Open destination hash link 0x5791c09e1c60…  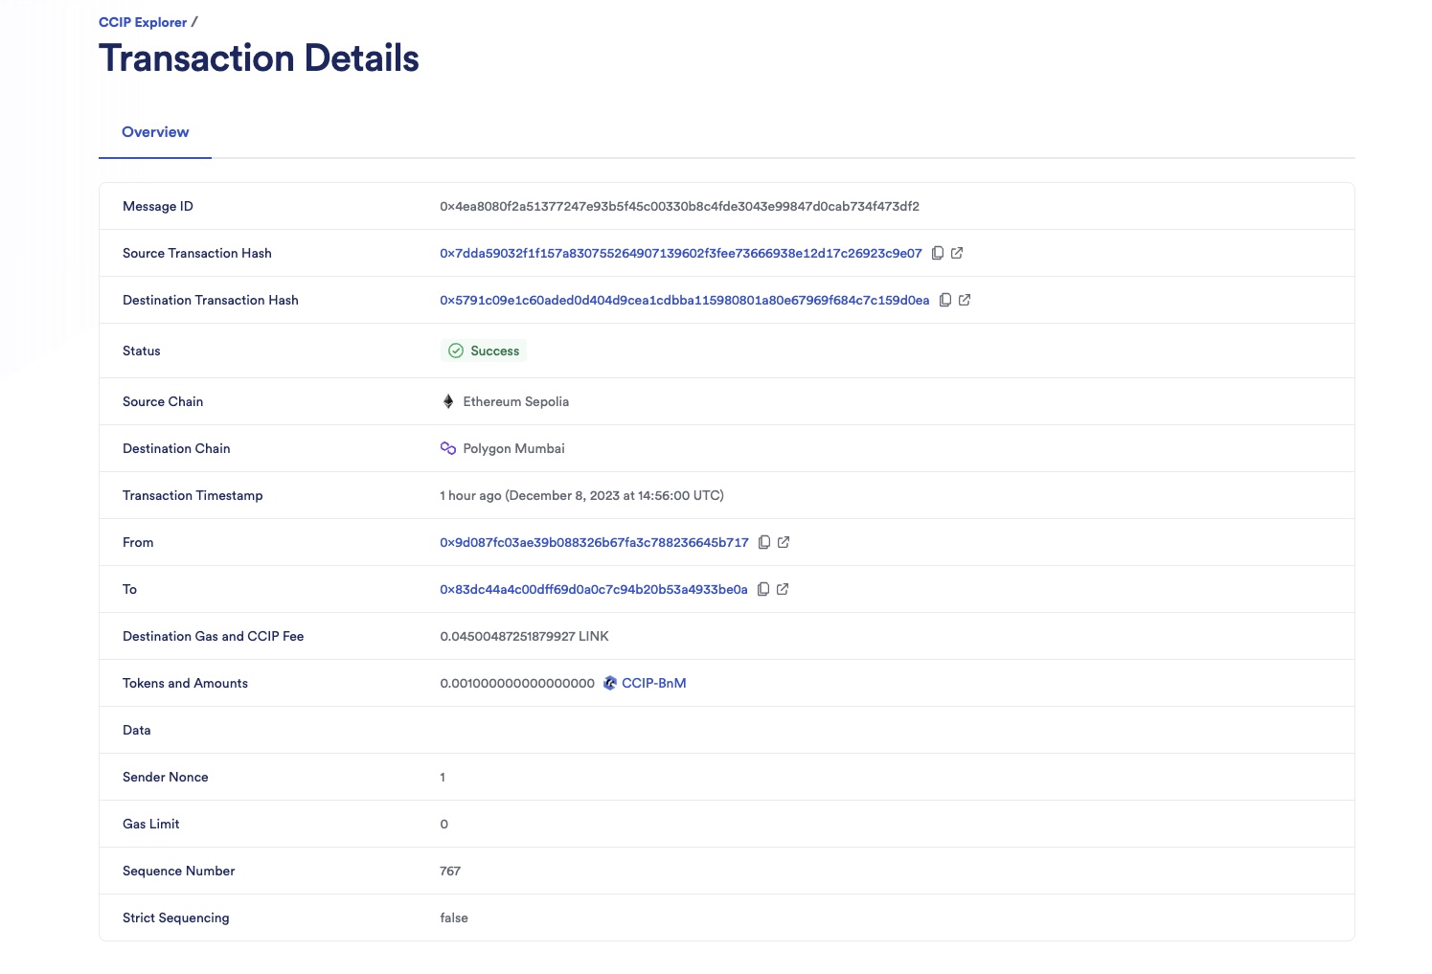tap(685, 300)
